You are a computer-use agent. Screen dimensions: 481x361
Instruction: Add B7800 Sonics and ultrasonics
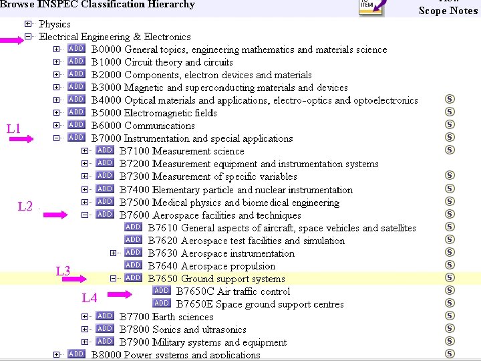click(105, 328)
